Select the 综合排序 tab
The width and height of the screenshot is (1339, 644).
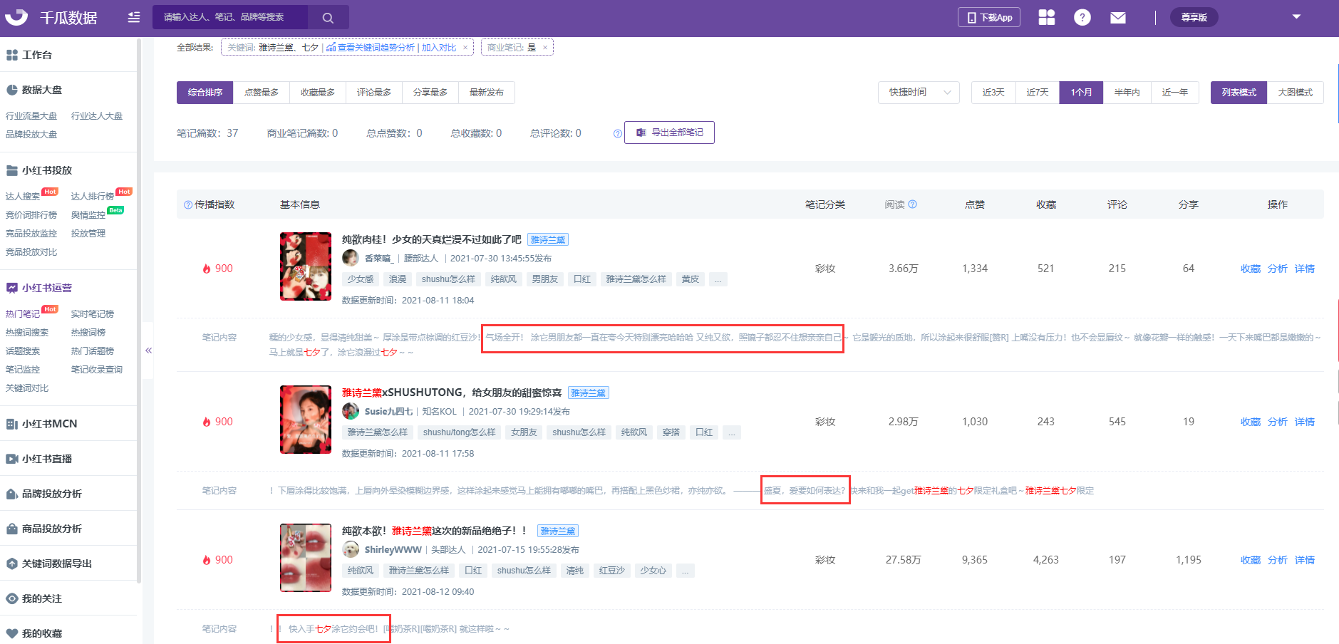(x=205, y=93)
